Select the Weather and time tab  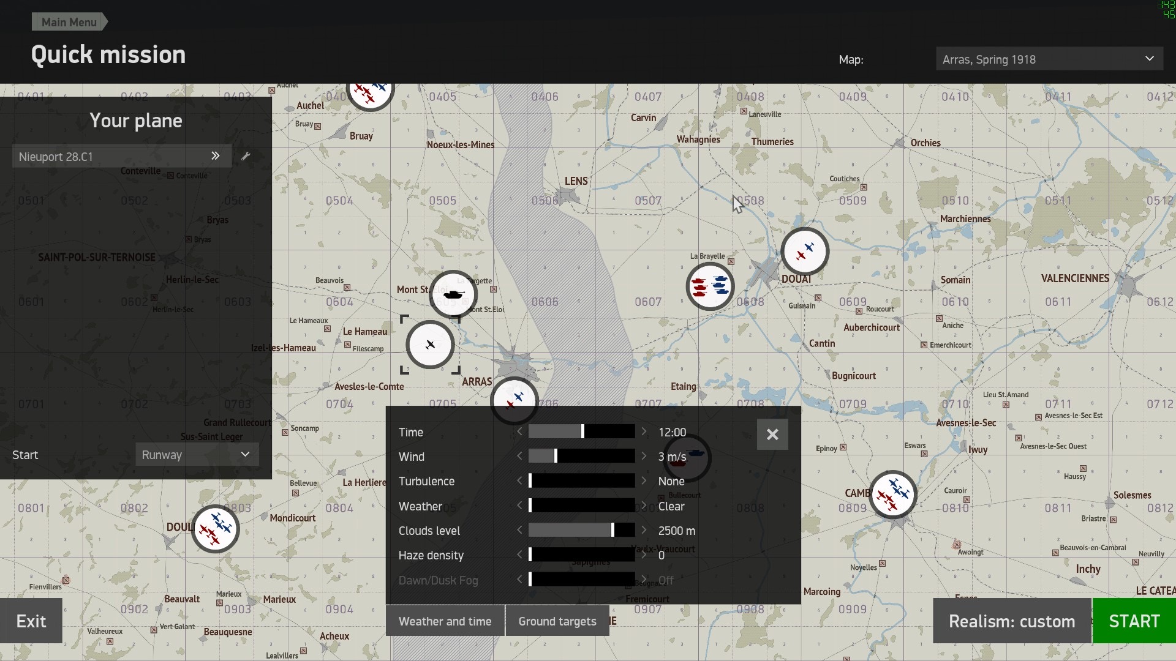(445, 621)
